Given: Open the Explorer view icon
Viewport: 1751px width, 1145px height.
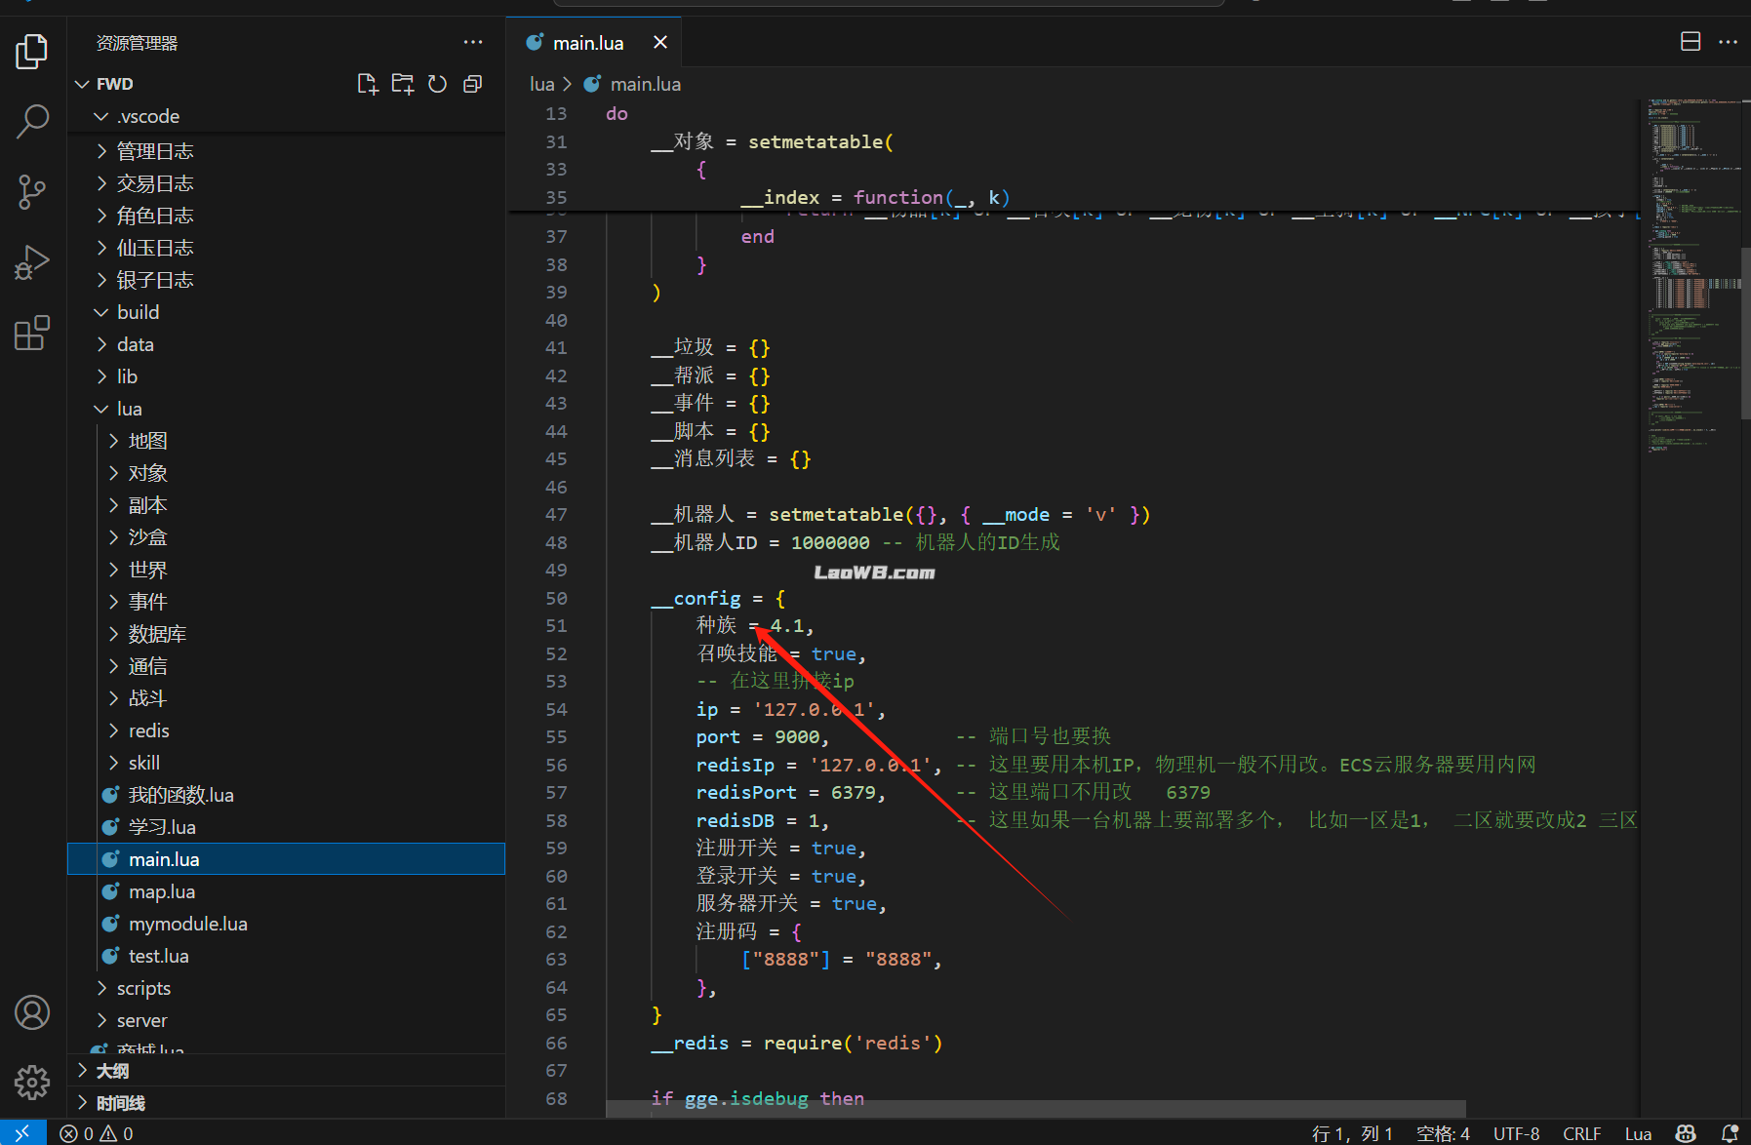Looking at the screenshot, I should pos(32,51).
